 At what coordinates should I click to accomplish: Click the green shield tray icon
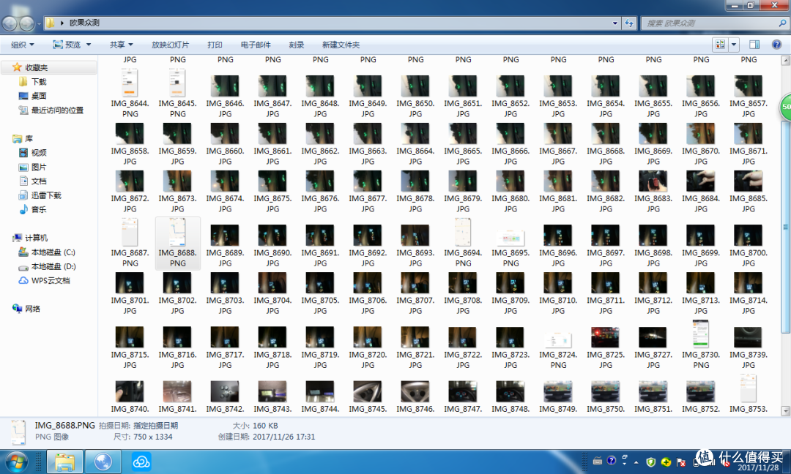coord(651,462)
